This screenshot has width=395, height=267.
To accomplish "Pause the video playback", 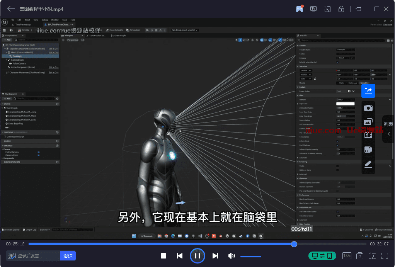I will click(x=197, y=256).
